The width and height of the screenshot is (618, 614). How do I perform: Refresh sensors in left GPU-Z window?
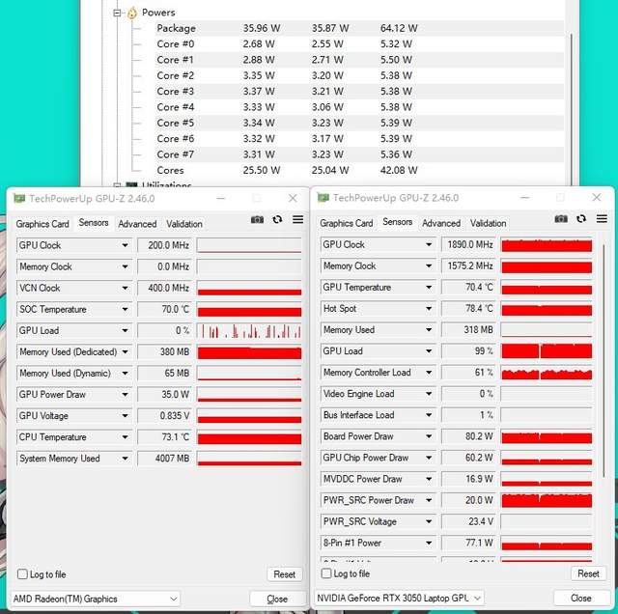tap(277, 219)
